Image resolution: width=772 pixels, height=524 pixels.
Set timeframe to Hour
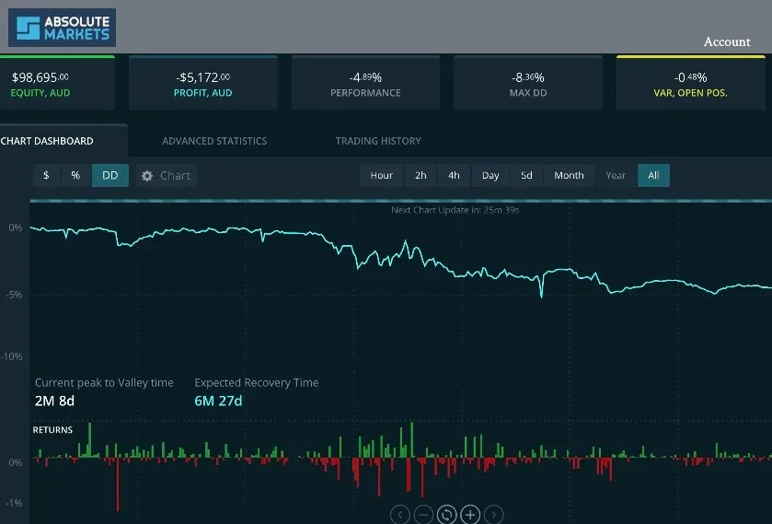coord(381,176)
